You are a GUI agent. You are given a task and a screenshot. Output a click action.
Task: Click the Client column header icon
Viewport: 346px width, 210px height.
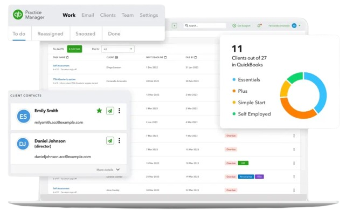116,57
